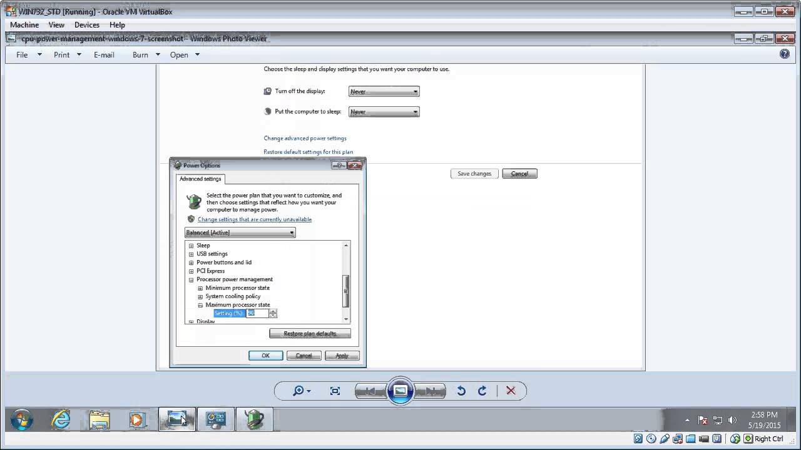Open the Photo Viewer zoom control
This screenshot has width=801, height=450.
click(302, 391)
